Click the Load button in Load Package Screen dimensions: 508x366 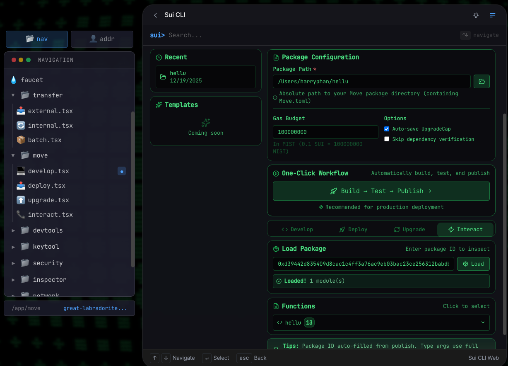pyautogui.click(x=473, y=264)
